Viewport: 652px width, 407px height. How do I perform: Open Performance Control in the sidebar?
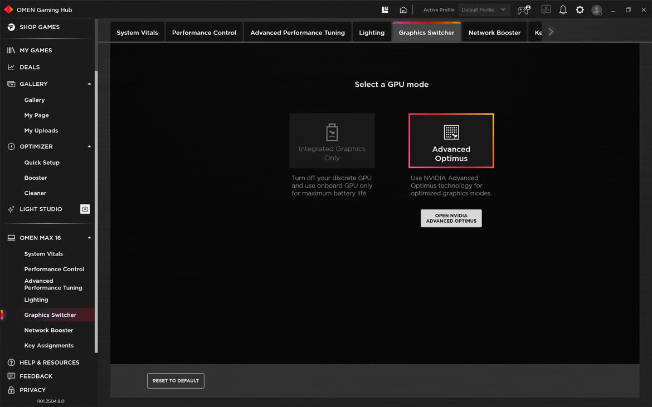[x=54, y=269]
